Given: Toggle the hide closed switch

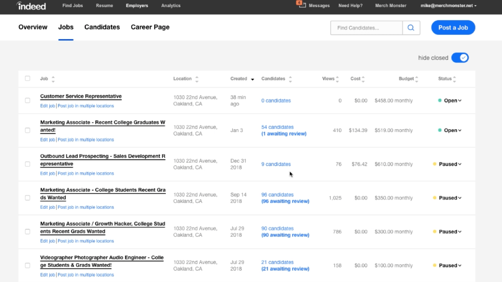Looking at the screenshot, I should point(460,58).
